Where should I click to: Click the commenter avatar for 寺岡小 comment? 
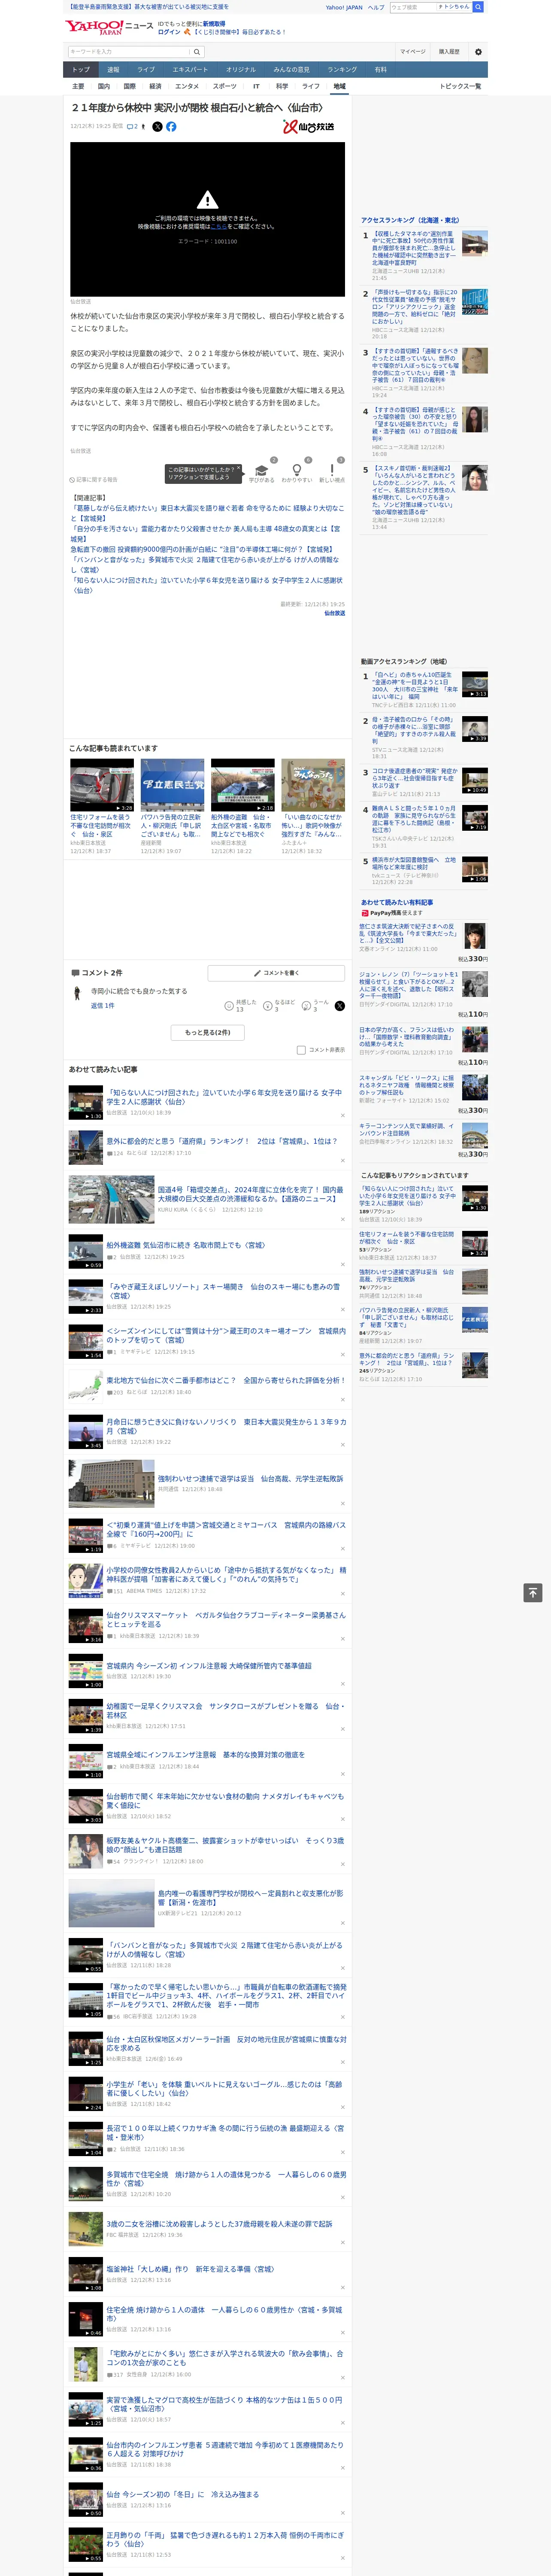tap(77, 993)
